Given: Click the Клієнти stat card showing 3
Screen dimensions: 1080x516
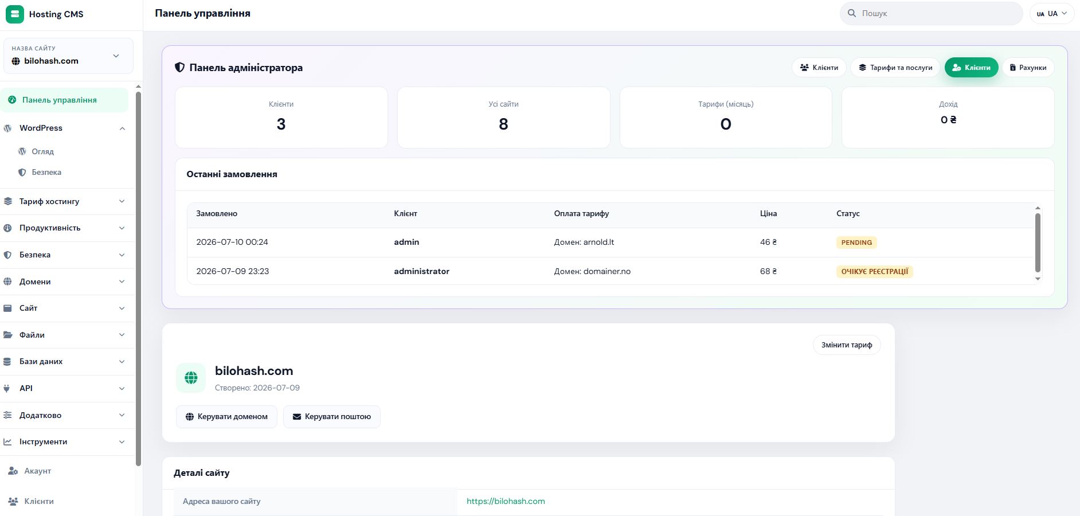Looking at the screenshot, I should [x=281, y=118].
